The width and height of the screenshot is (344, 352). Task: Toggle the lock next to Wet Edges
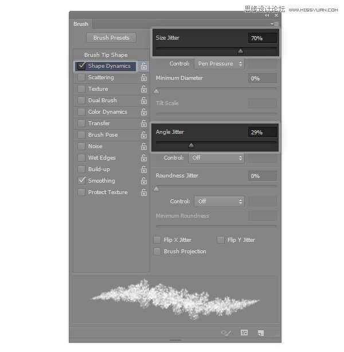tap(144, 158)
